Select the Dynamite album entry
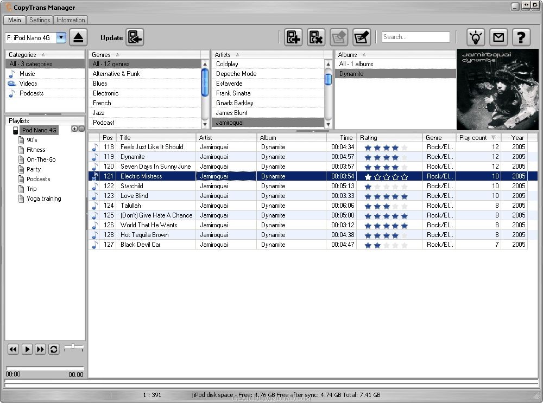 [x=395, y=74]
